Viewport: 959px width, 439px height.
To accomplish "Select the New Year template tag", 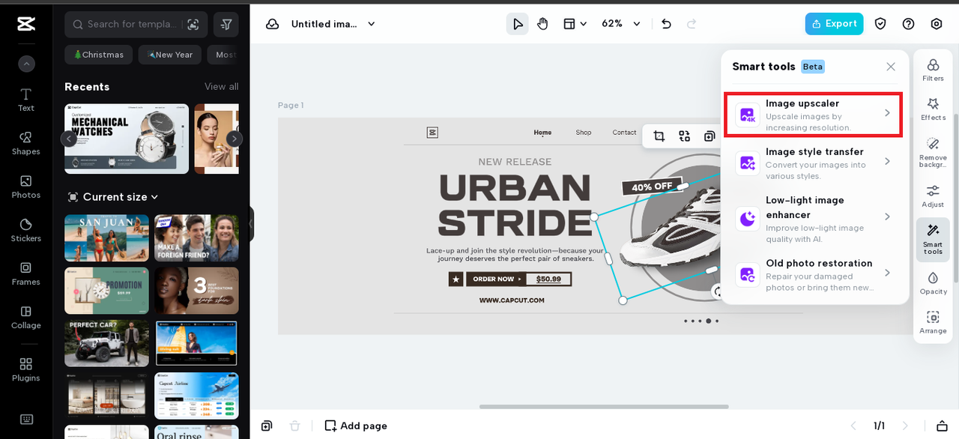I will click(170, 55).
